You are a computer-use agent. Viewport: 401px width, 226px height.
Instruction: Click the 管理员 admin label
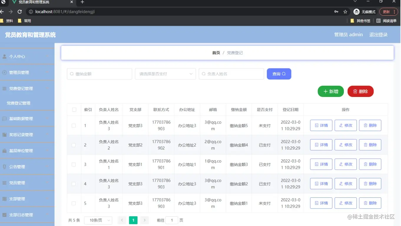tap(348, 35)
